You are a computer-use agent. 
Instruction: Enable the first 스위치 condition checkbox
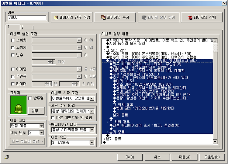click(13, 40)
